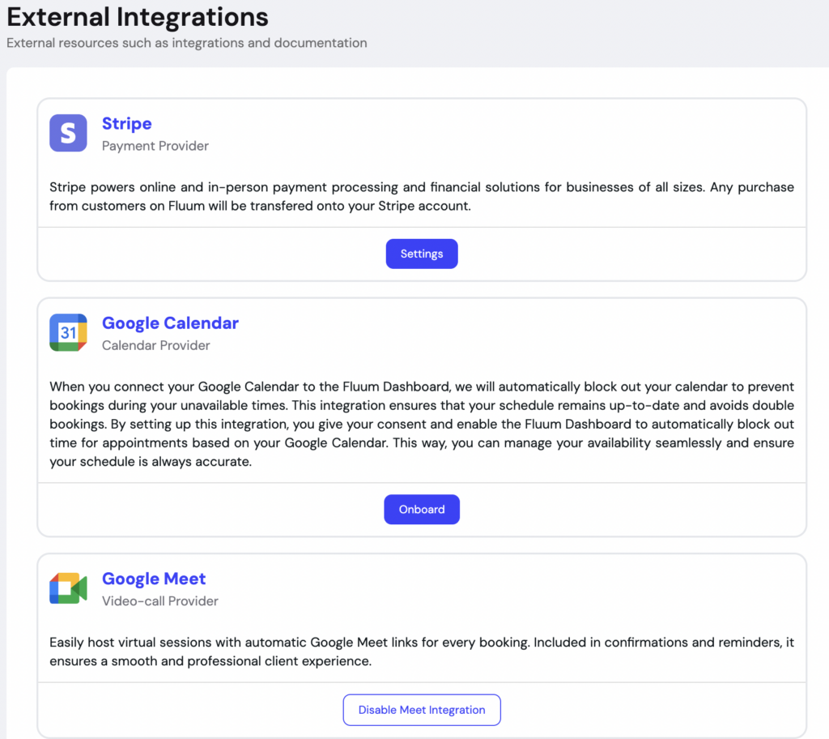Open the Google Meet title link
This screenshot has width=829, height=739.
pos(154,579)
